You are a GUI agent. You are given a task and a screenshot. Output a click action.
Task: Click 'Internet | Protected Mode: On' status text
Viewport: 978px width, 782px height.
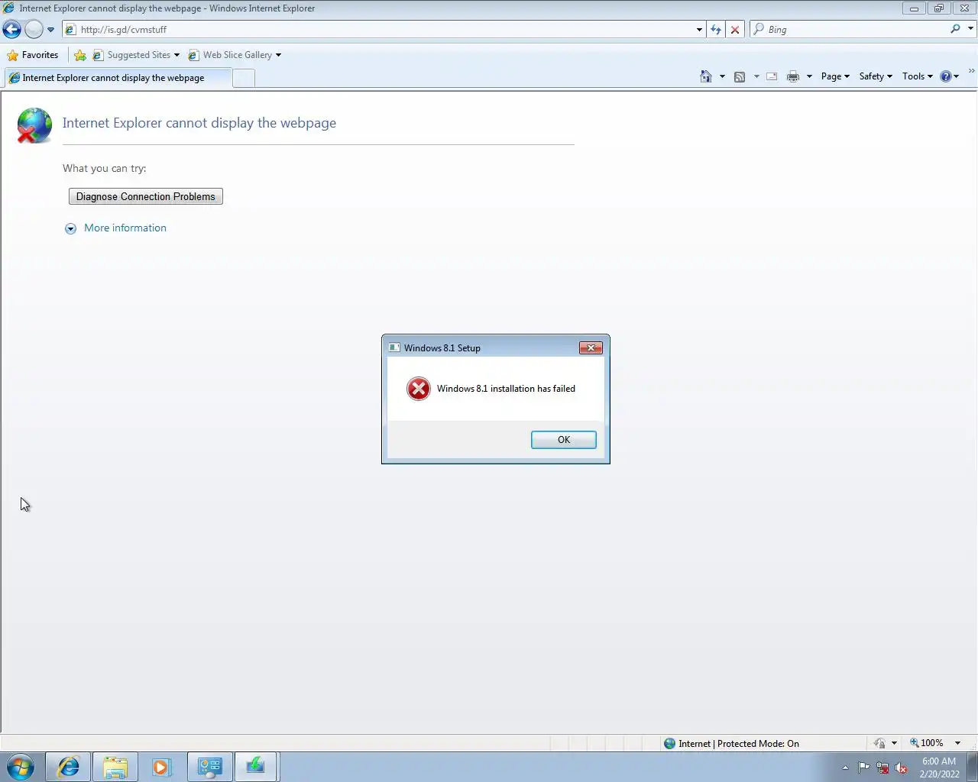739,743
